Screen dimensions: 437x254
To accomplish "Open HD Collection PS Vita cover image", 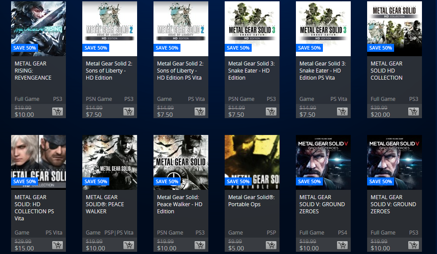I will click(x=38, y=162).
